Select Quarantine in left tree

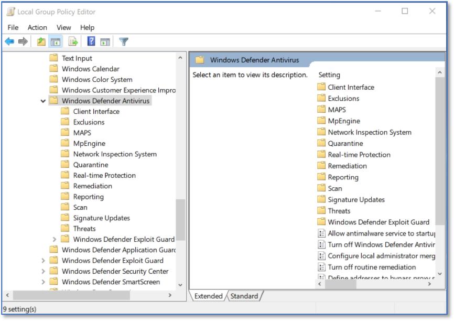pos(91,165)
